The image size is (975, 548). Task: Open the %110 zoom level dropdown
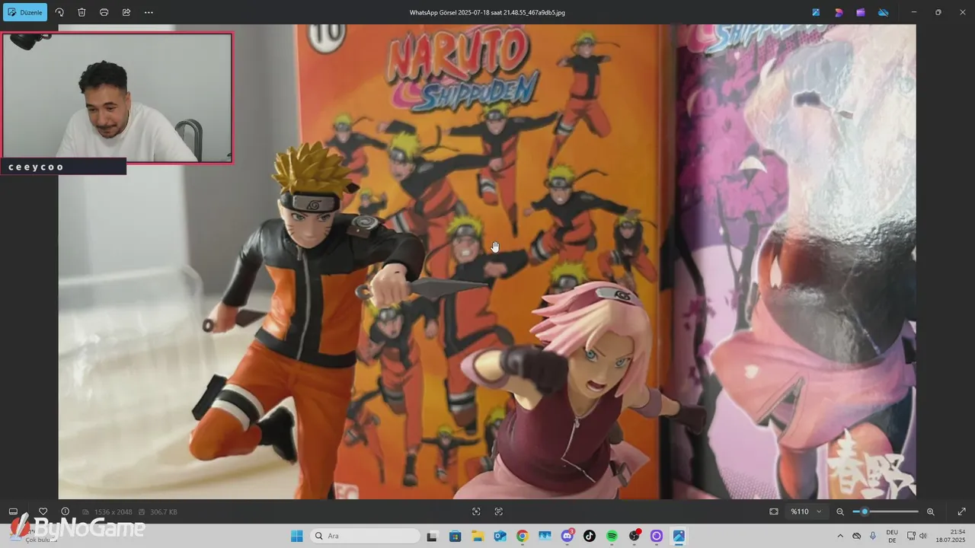click(x=807, y=511)
